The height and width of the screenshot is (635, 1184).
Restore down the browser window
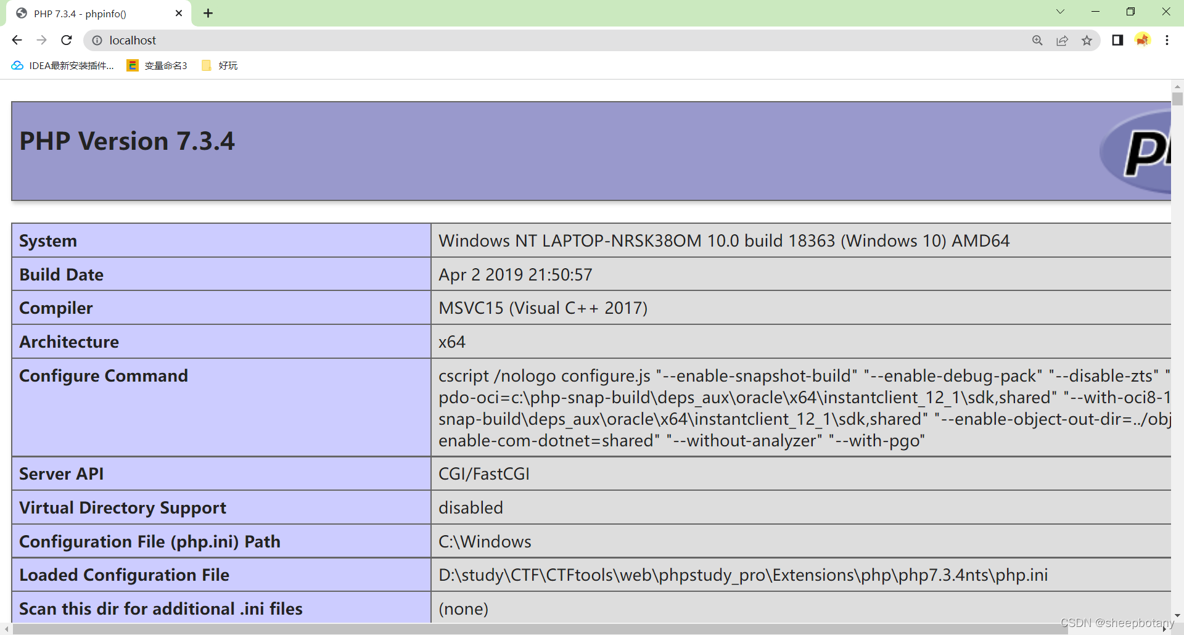[1130, 12]
